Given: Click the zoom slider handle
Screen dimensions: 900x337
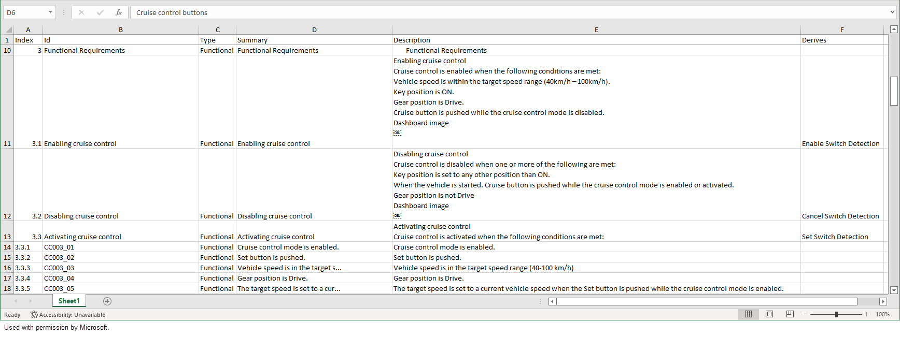Looking at the screenshot, I should 836,314.
